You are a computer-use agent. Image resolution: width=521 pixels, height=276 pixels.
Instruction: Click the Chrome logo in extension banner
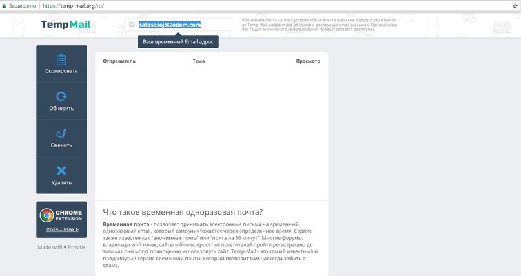[46, 215]
